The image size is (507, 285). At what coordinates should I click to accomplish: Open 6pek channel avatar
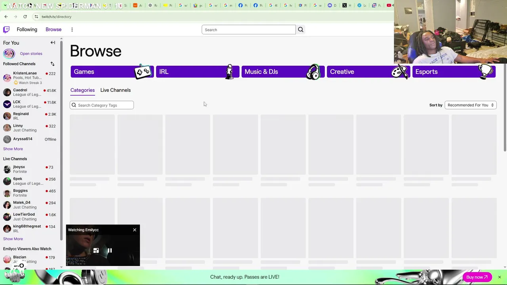(x=7, y=181)
